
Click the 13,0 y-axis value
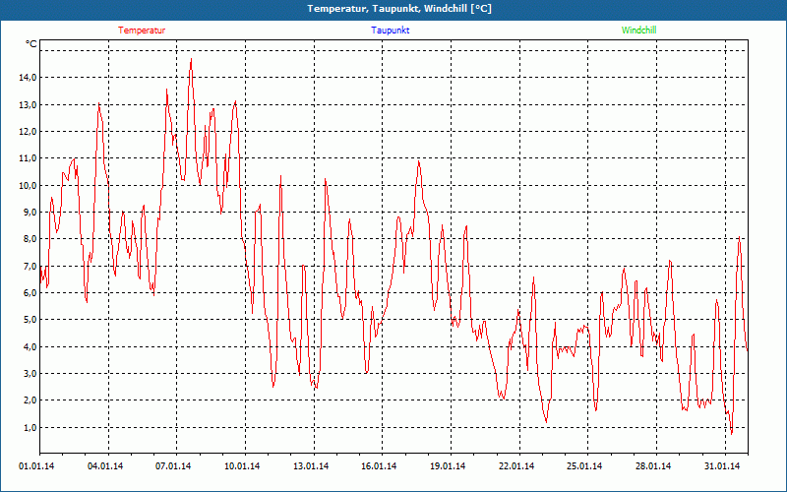point(29,104)
